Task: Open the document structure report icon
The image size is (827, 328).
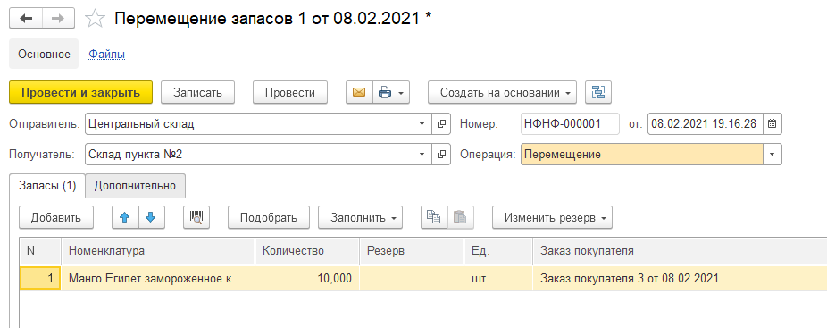Action: point(598,92)
